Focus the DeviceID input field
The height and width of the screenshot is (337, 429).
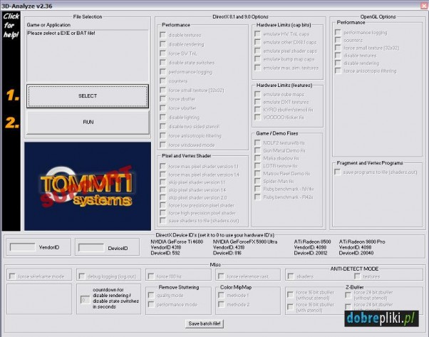91,247
